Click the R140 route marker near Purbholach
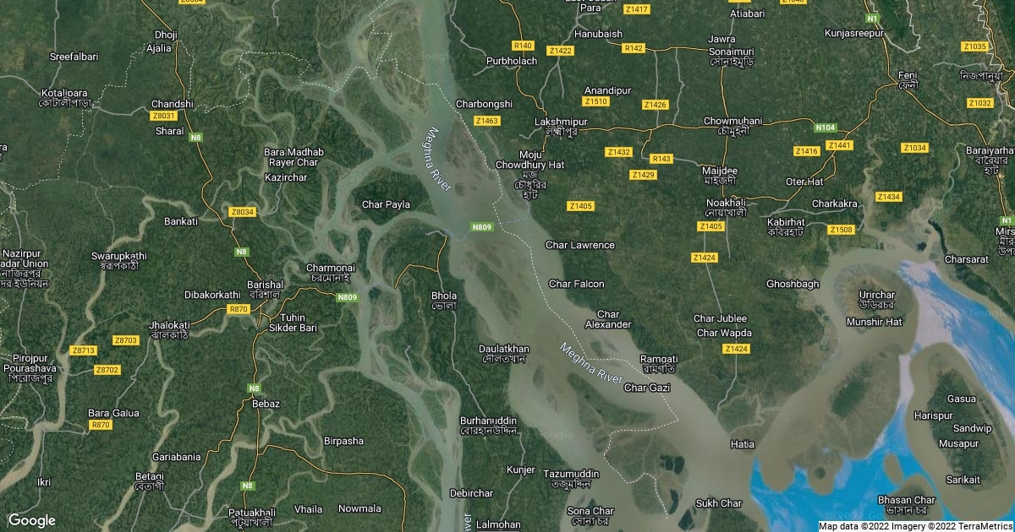1015x532 pixels. point(524,45)
